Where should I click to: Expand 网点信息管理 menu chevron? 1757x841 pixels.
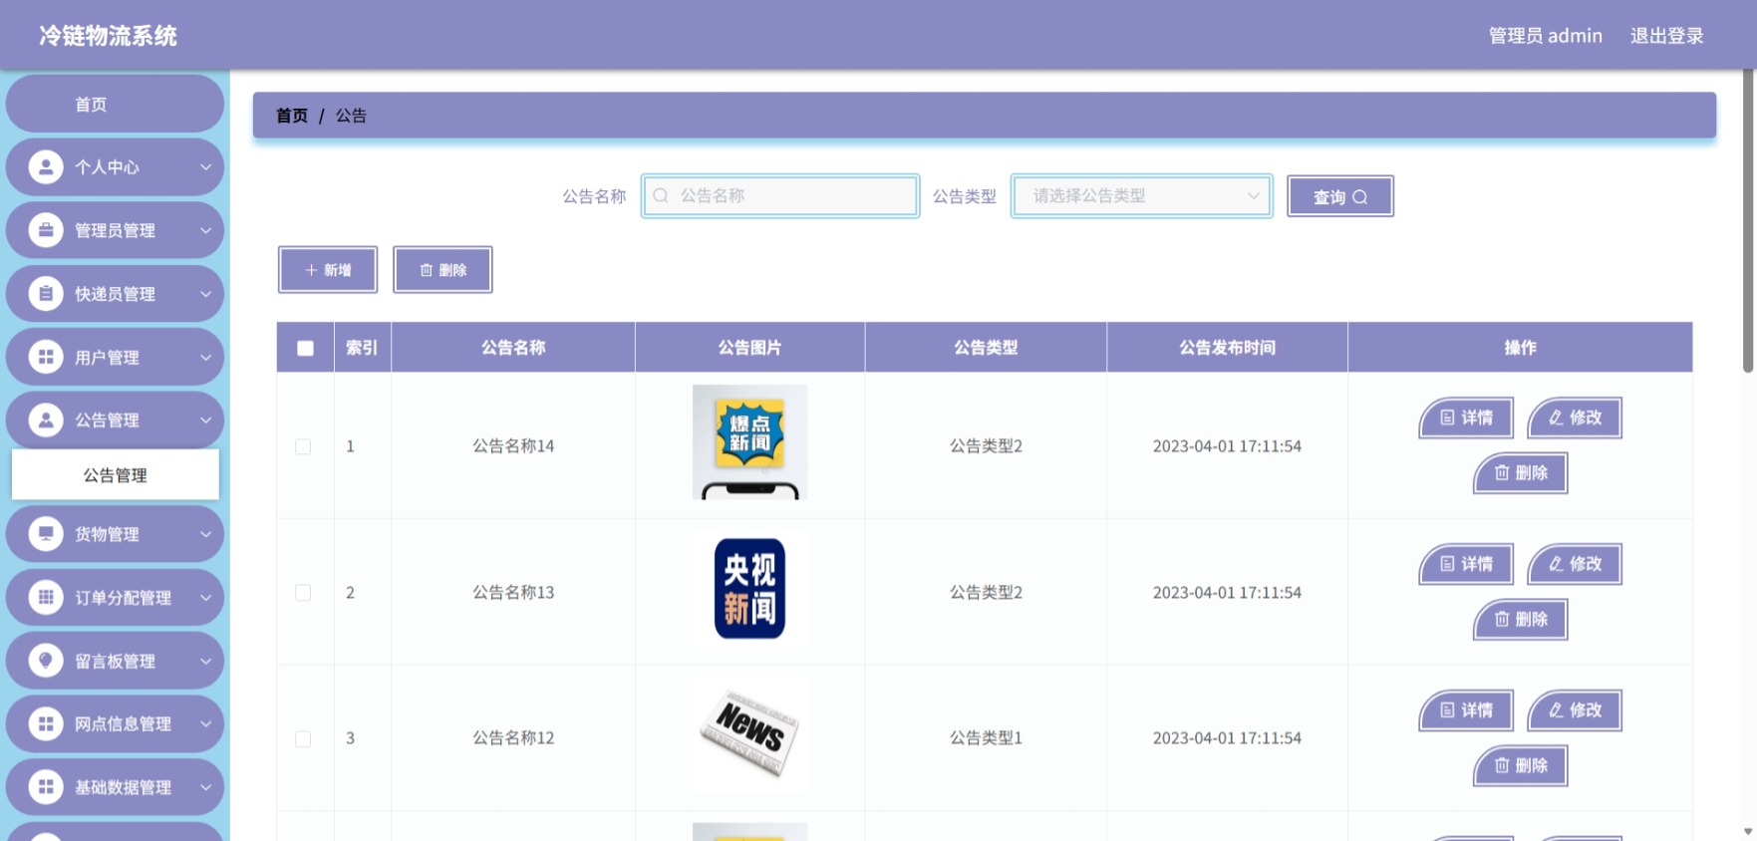coord(205,724)
